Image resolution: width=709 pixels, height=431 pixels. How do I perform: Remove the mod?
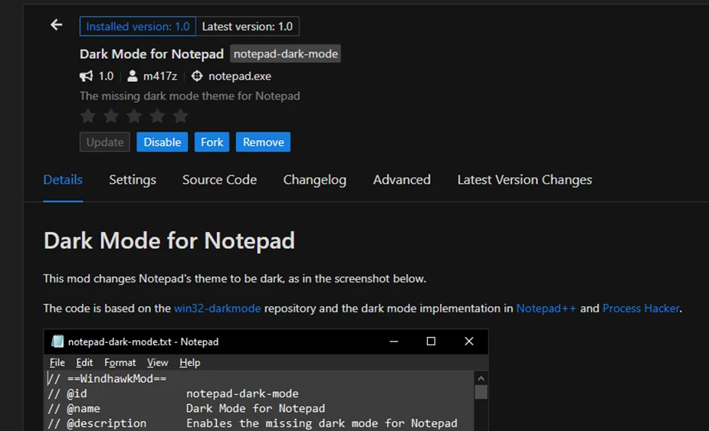(x=263, y=142)
